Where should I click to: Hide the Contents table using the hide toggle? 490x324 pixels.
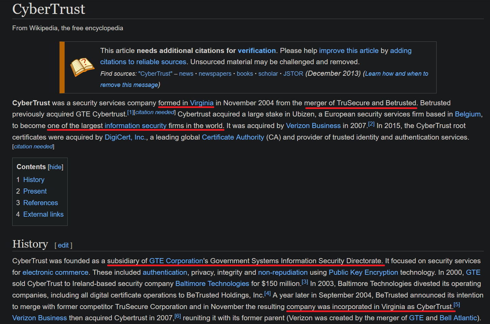(55, 167)
